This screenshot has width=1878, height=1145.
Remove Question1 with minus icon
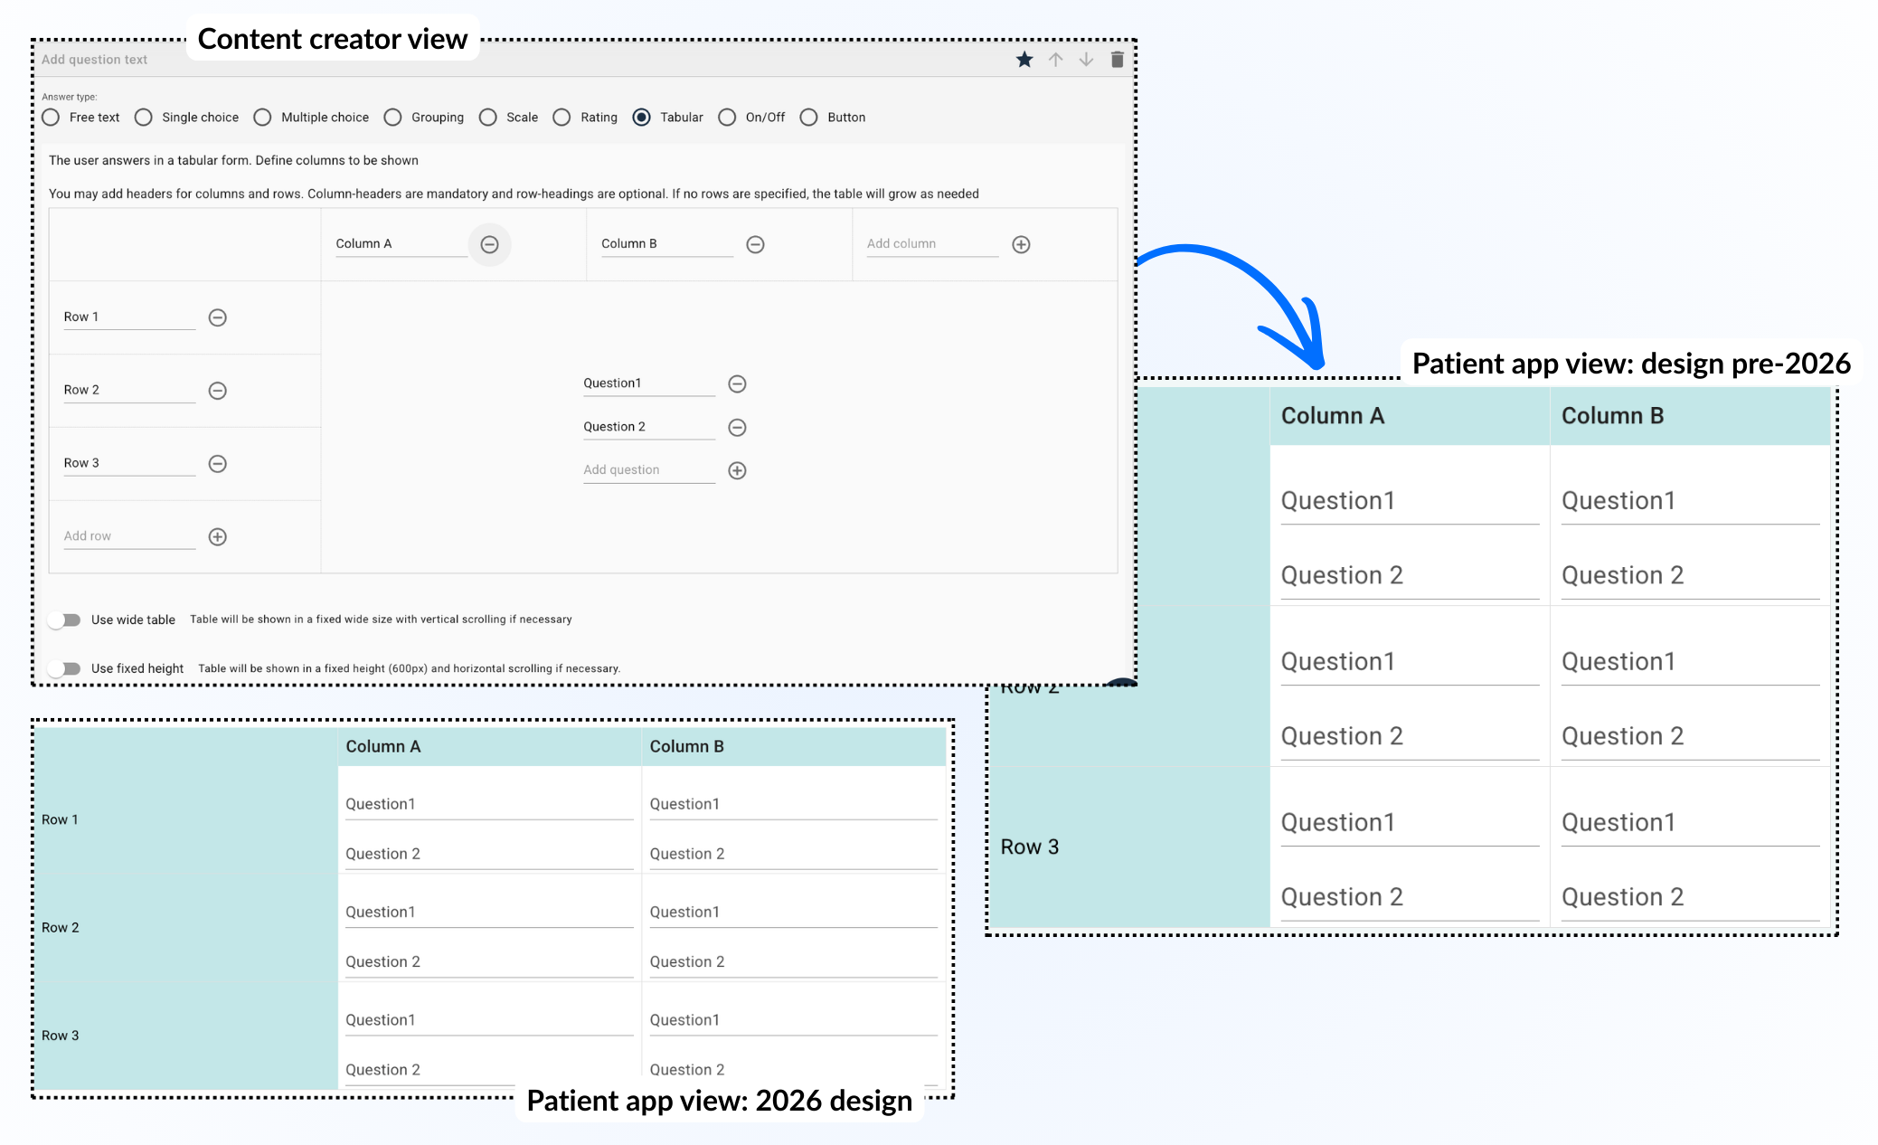tap(737, 383)
